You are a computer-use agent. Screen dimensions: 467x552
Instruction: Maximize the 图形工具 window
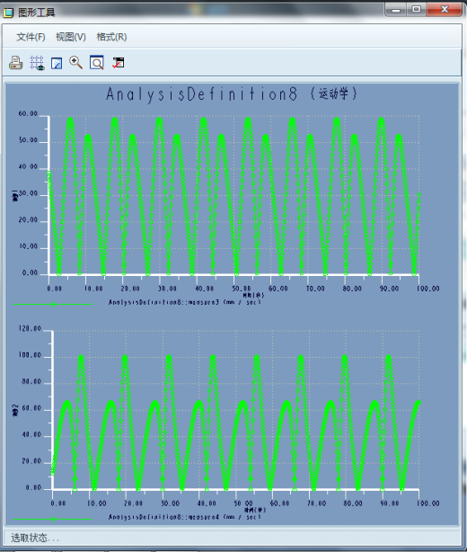click(417, 10)
